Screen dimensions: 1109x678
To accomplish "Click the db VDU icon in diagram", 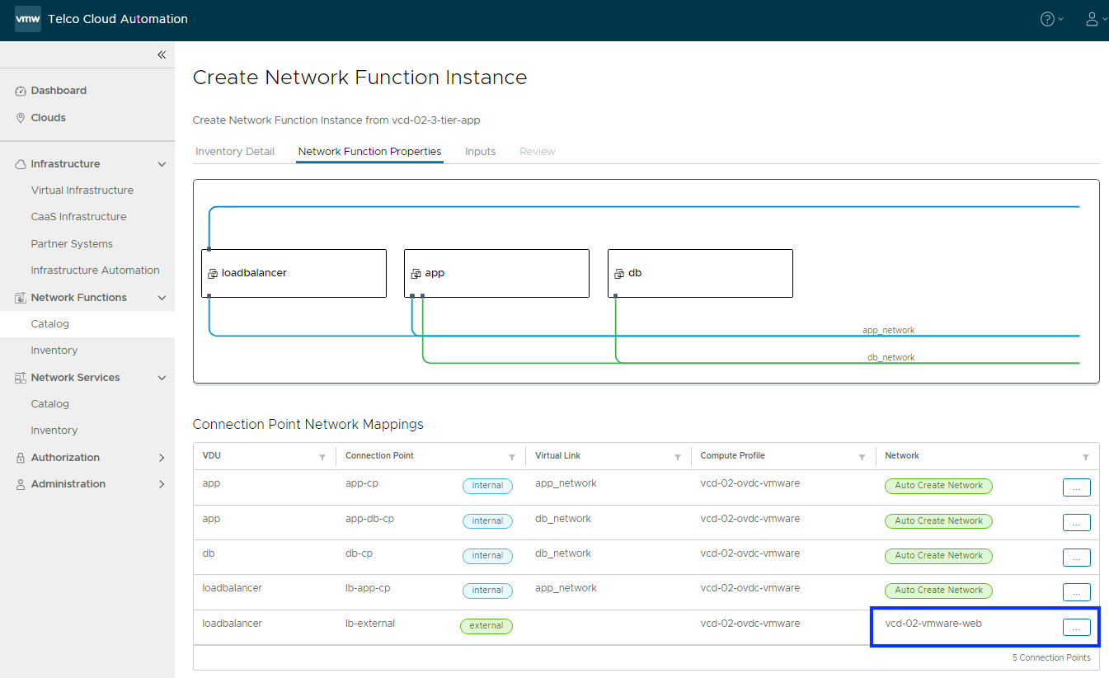I will click(x=619, y=273).
